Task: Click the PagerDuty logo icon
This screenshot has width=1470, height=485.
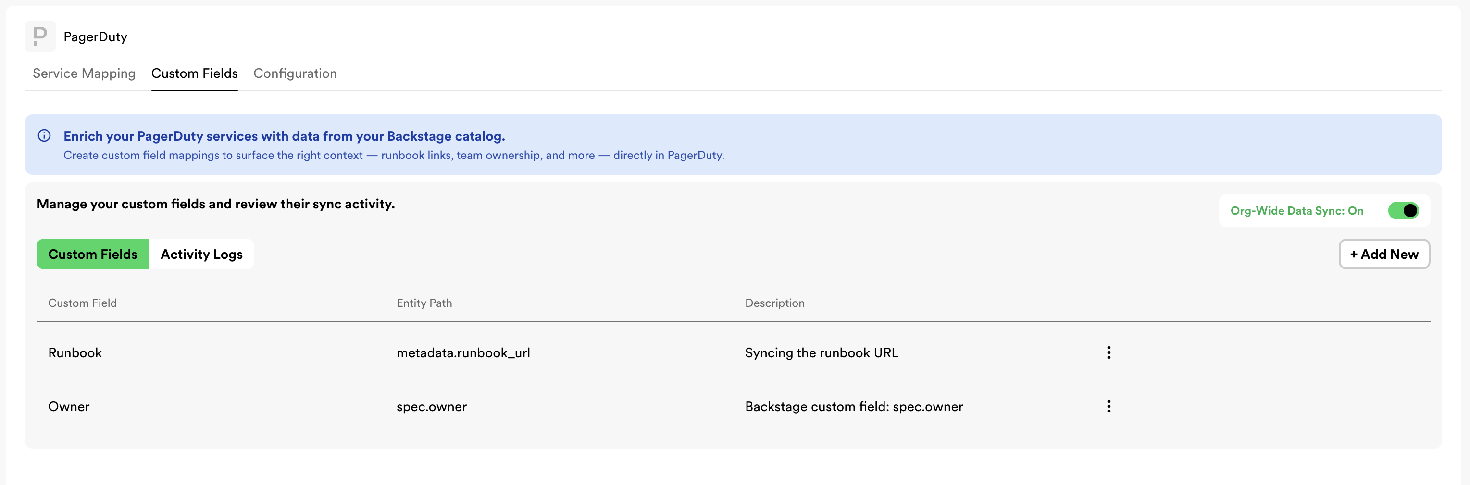Action: [40, 36]
